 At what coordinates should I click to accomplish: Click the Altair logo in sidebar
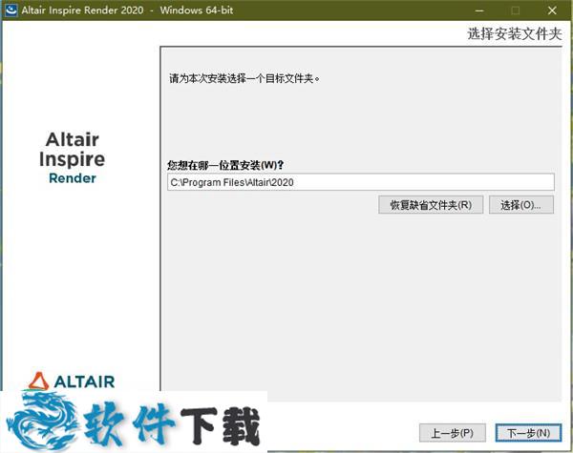[72, 381]
